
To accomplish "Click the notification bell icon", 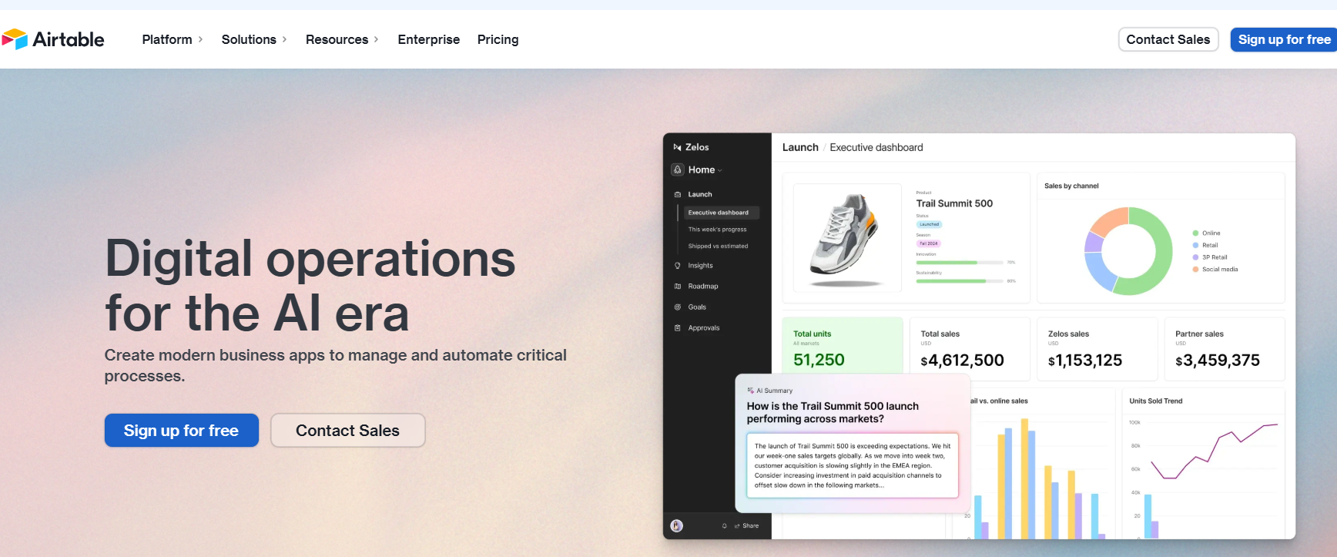I will click(725, 525).
